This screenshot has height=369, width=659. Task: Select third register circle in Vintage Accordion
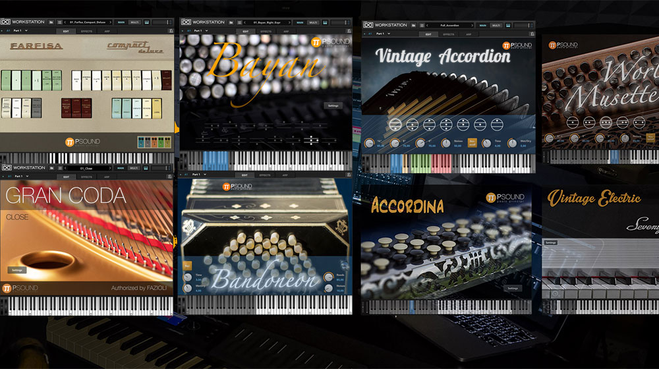429,125
